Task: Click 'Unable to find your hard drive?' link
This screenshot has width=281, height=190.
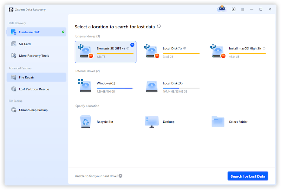Action: 96,176
